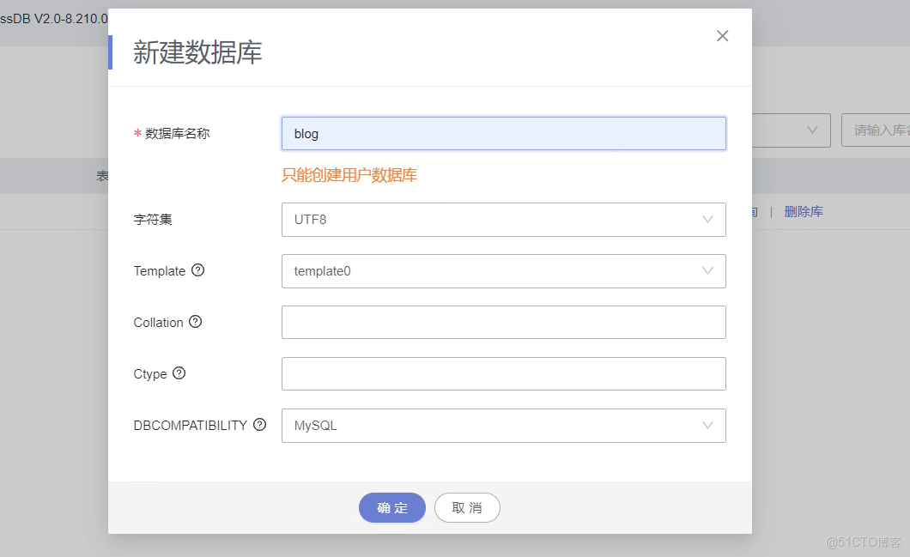Open the DBCOMPATIBILITY help tooltip icon
Image resolution: width=910 pixels, height=557 pixels.
point(260,425)
